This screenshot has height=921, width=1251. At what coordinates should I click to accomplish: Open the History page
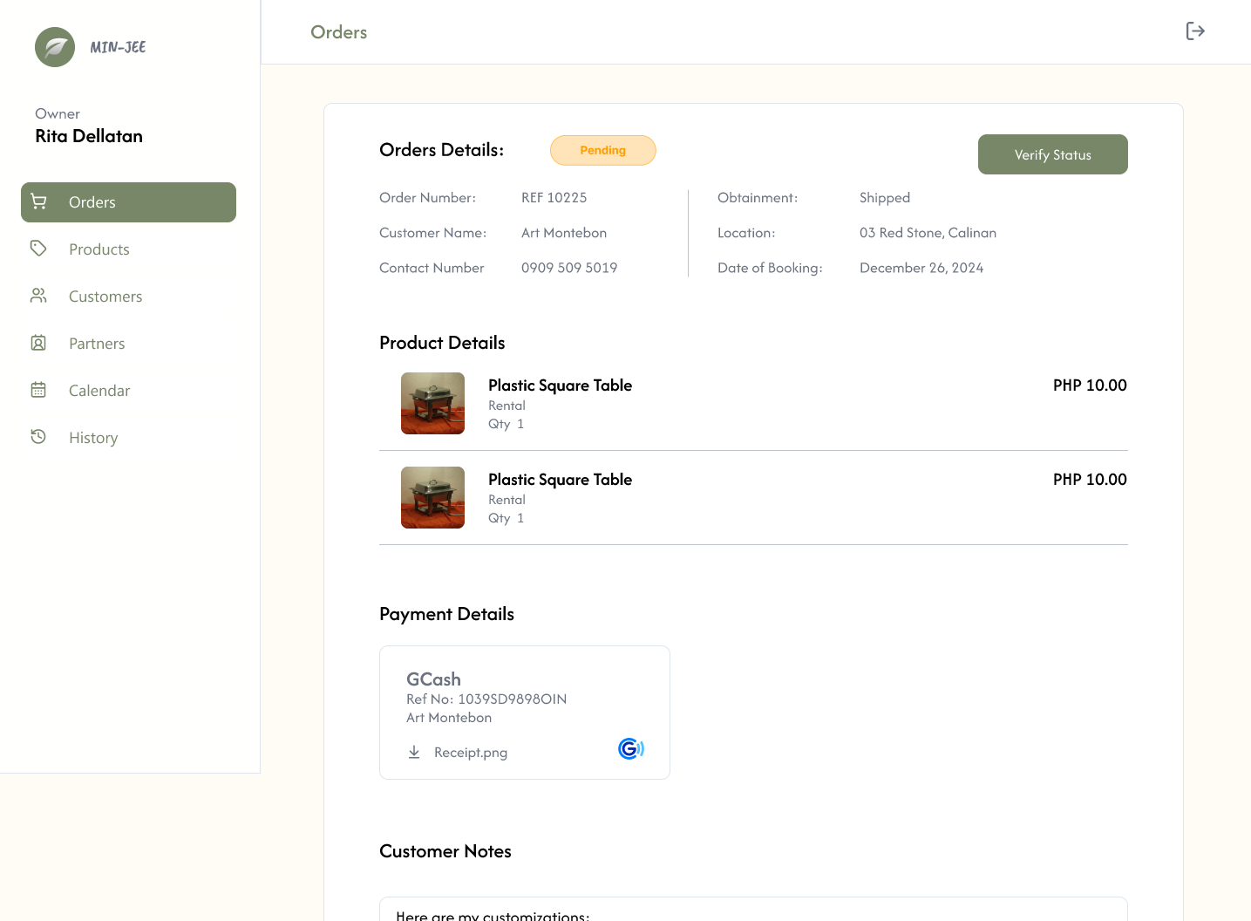128,438
